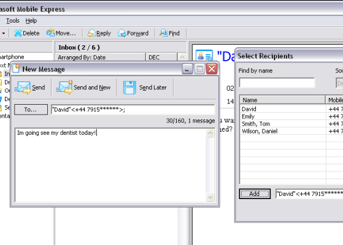Click the Delete toolbar icon

[x=18, y=33]
